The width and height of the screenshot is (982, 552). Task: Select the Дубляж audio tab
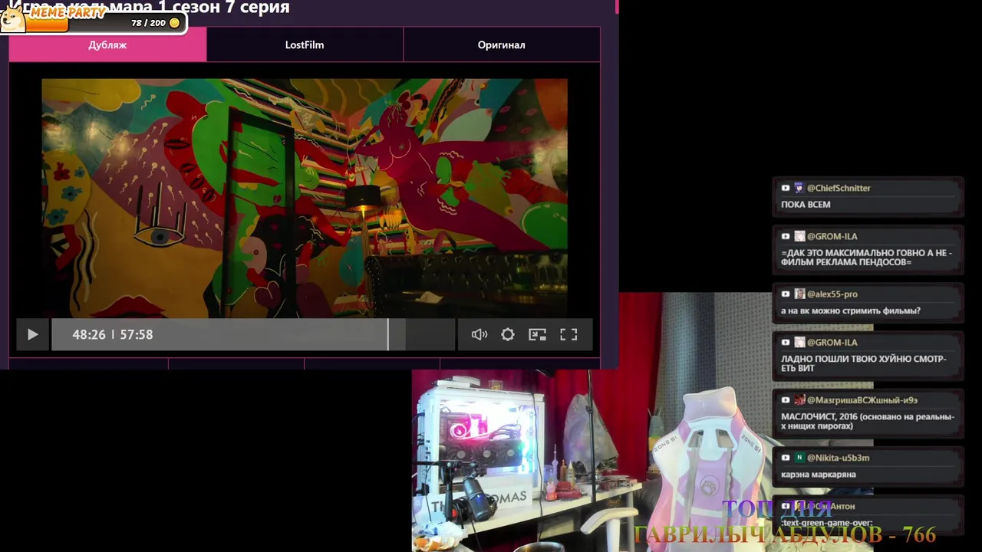(x=107, y=44)
